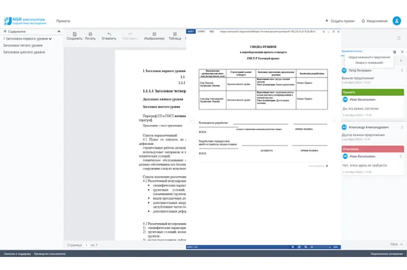Click Word read mode view icon
Viewport: 407px width, 270px height.
[293, 247]
